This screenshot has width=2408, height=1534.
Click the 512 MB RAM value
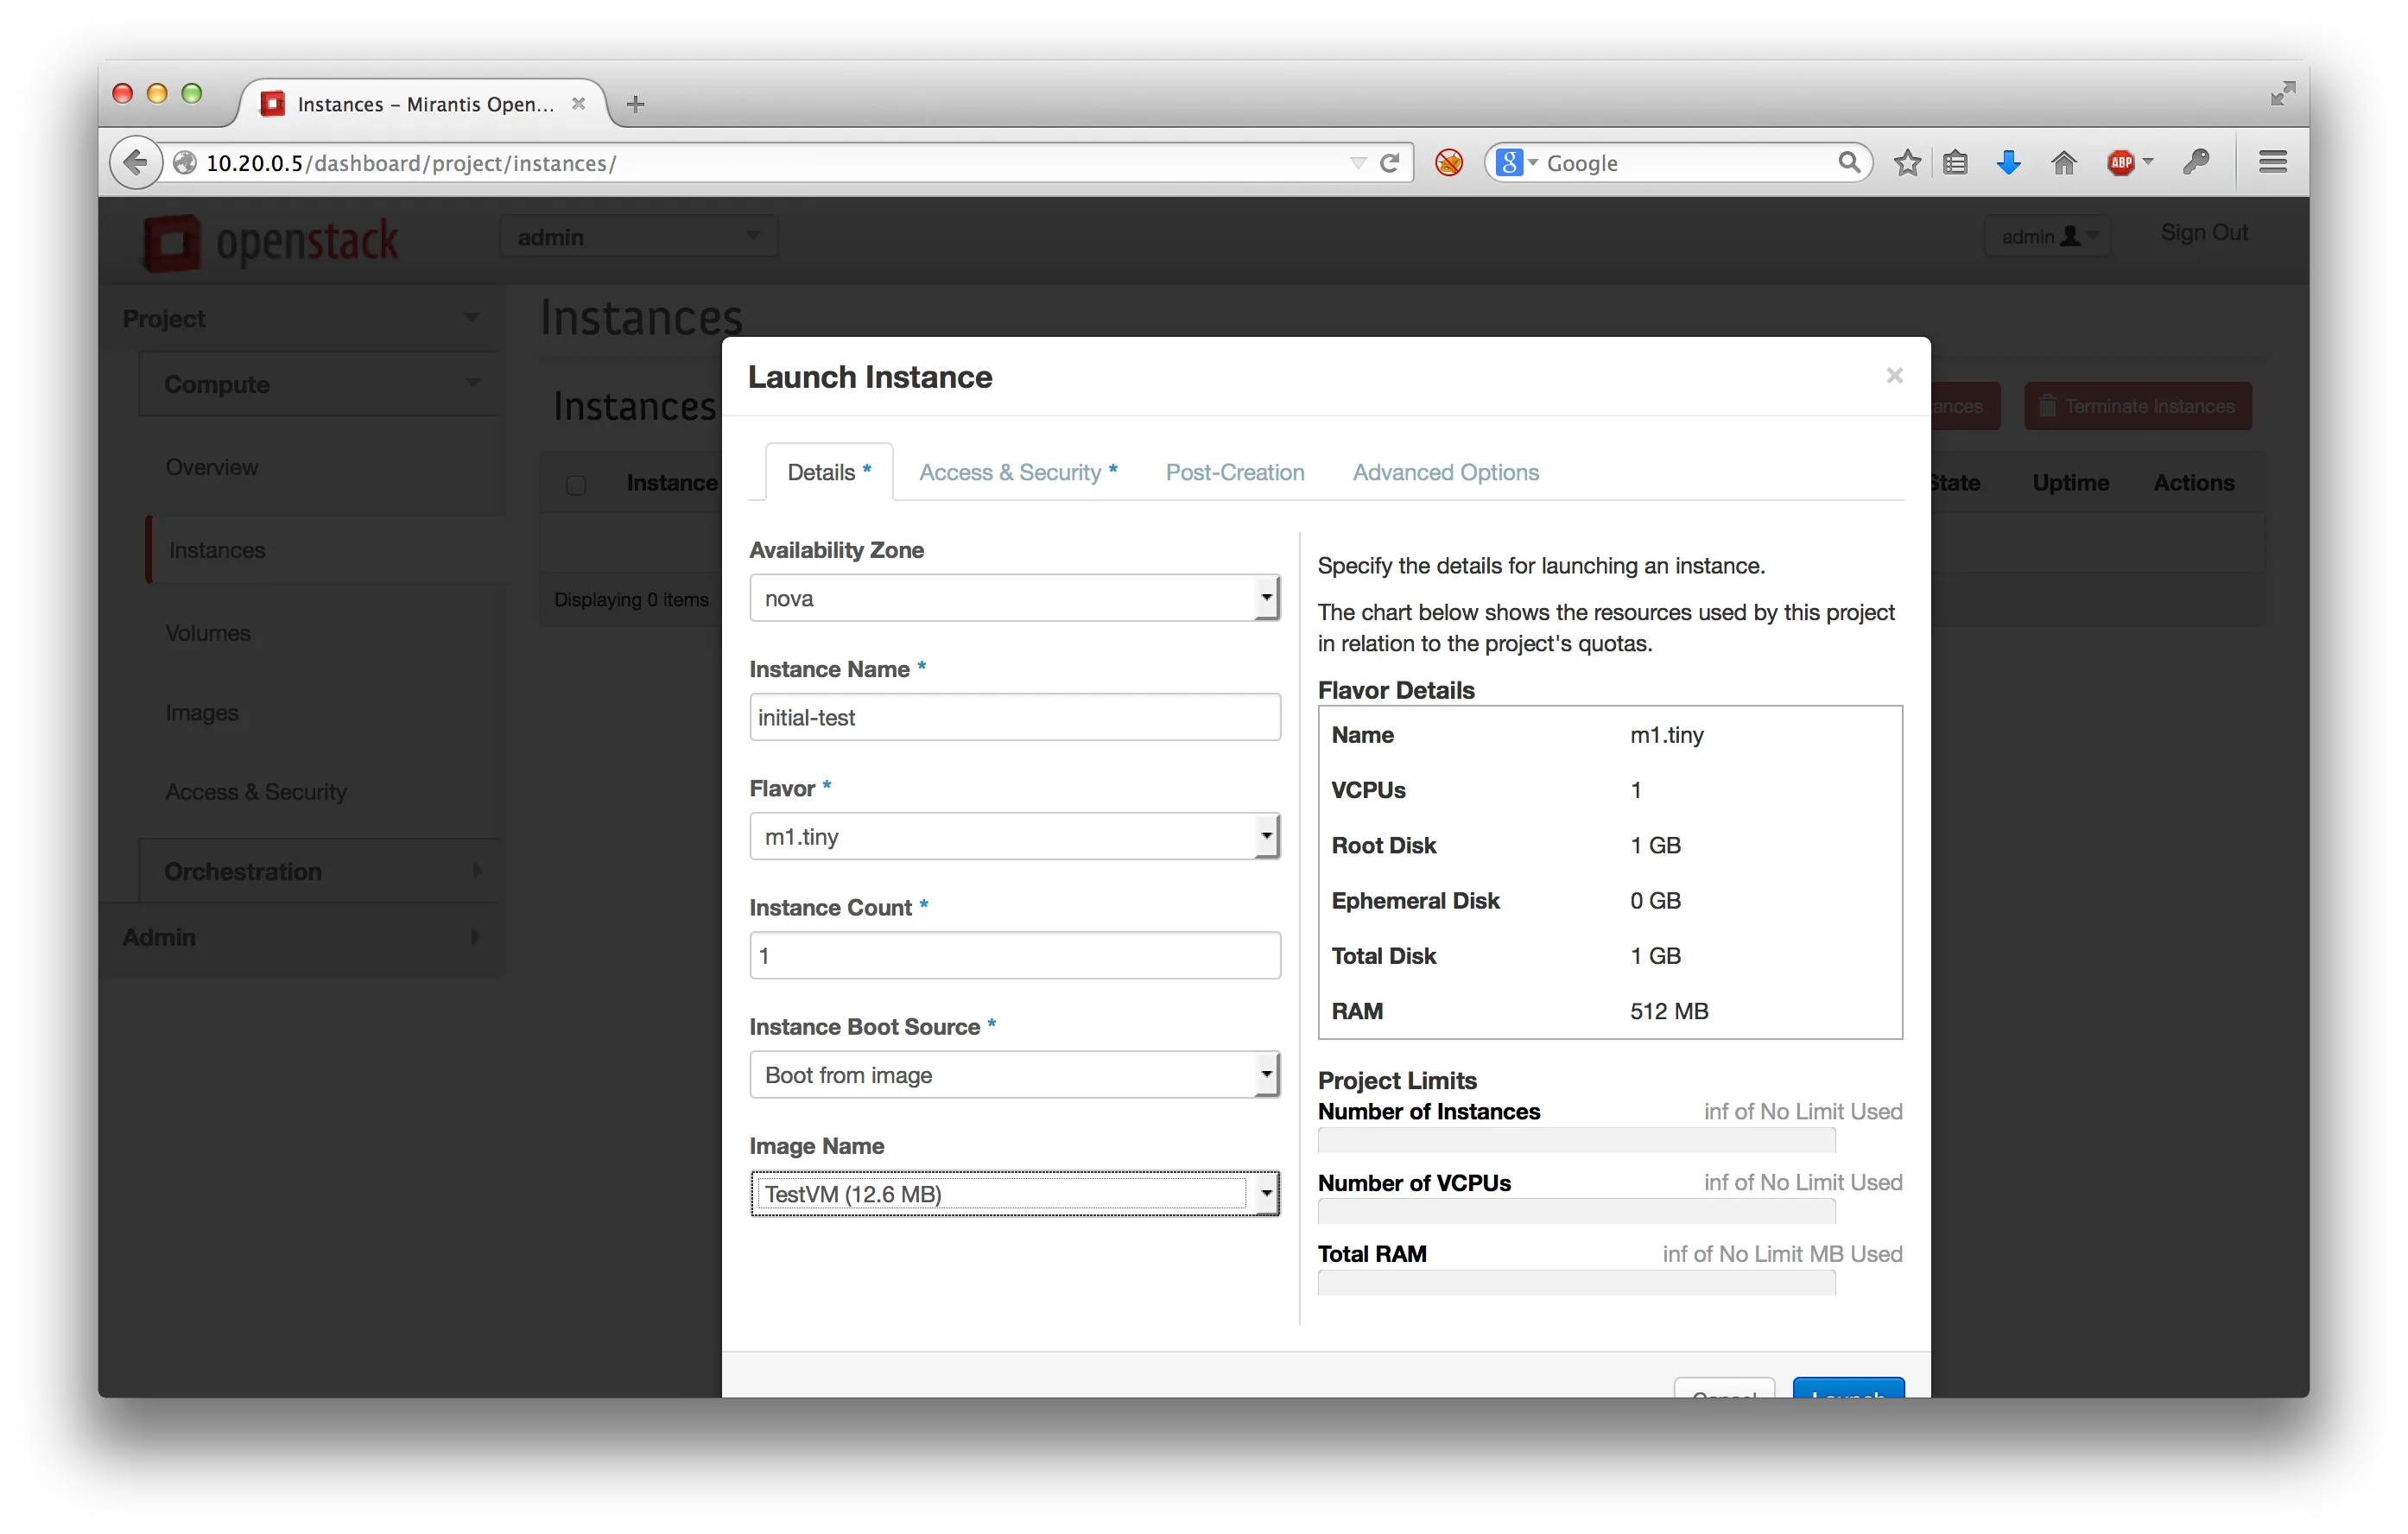tap(1669, 1011)
